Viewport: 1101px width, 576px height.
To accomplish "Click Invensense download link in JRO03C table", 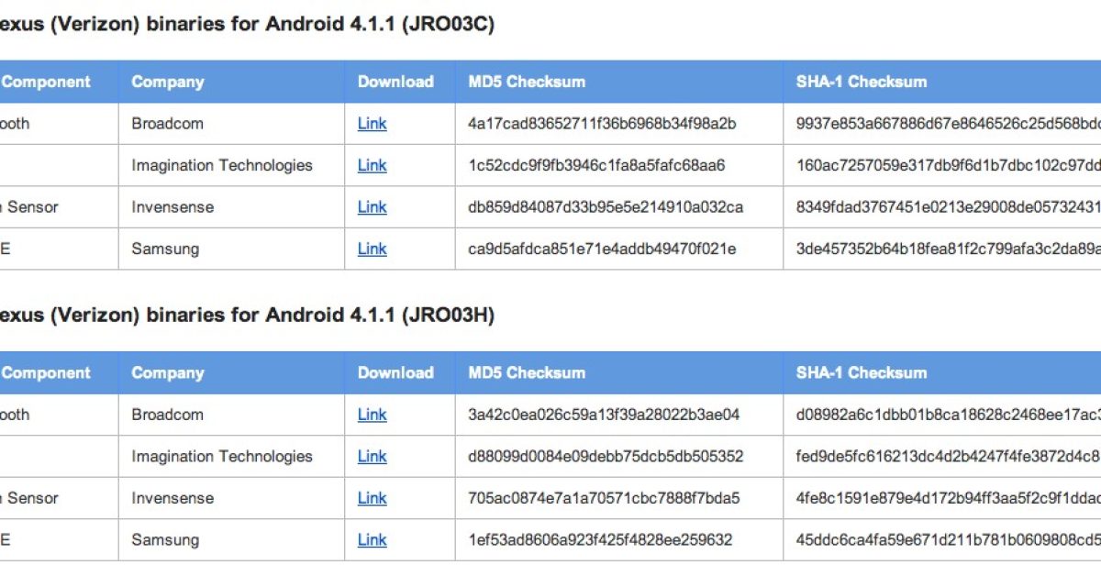I will pyautogui.click(x=372, y=207).
